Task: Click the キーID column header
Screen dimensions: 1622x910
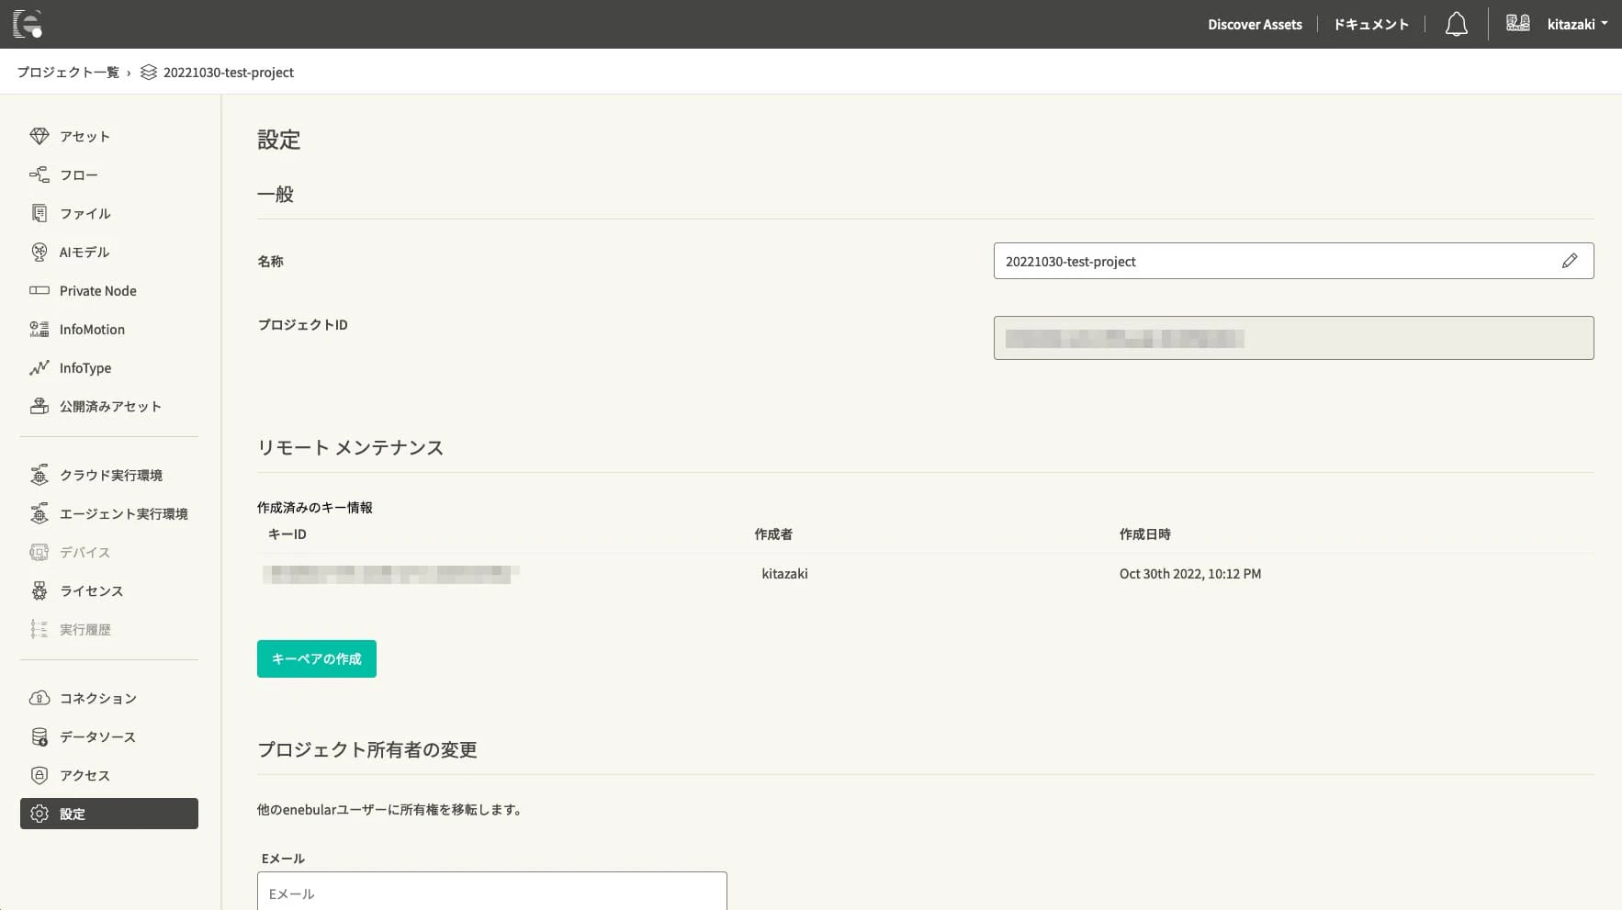Action: pyautogui.click(x=287, y=534)
